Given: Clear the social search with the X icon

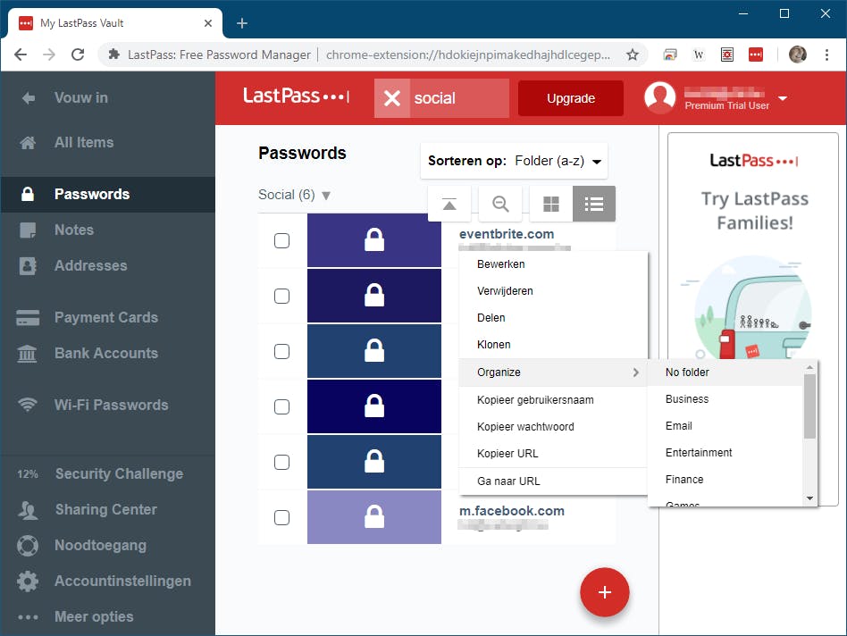Looking at the screenshot, I should click(x=392, y=100).
